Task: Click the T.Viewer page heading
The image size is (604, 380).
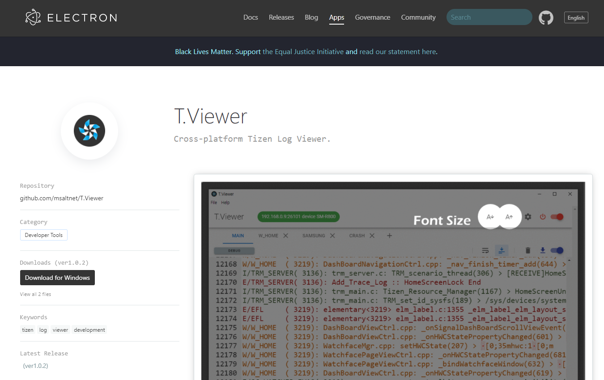Action: 211,116
